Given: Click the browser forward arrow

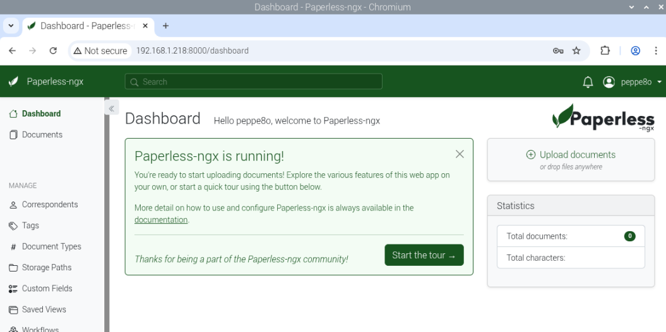Looking at the screenshot, I should (33, 51).
